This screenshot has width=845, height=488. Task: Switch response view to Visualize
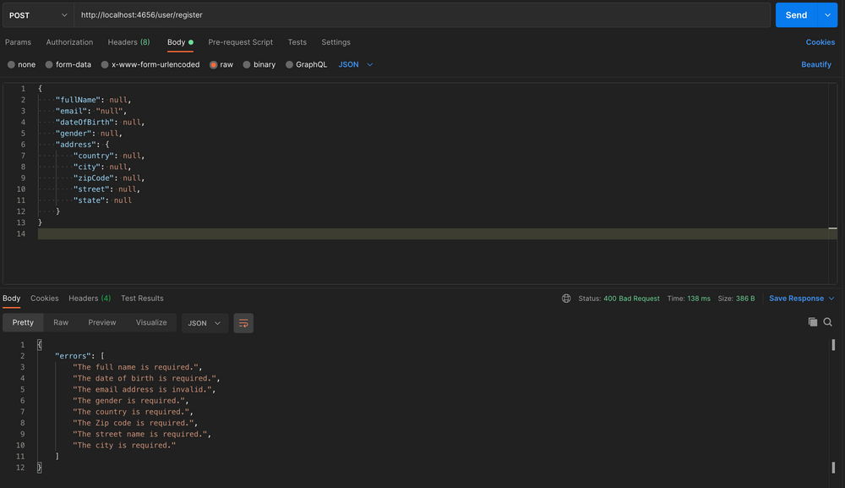[x=151, y=322]
